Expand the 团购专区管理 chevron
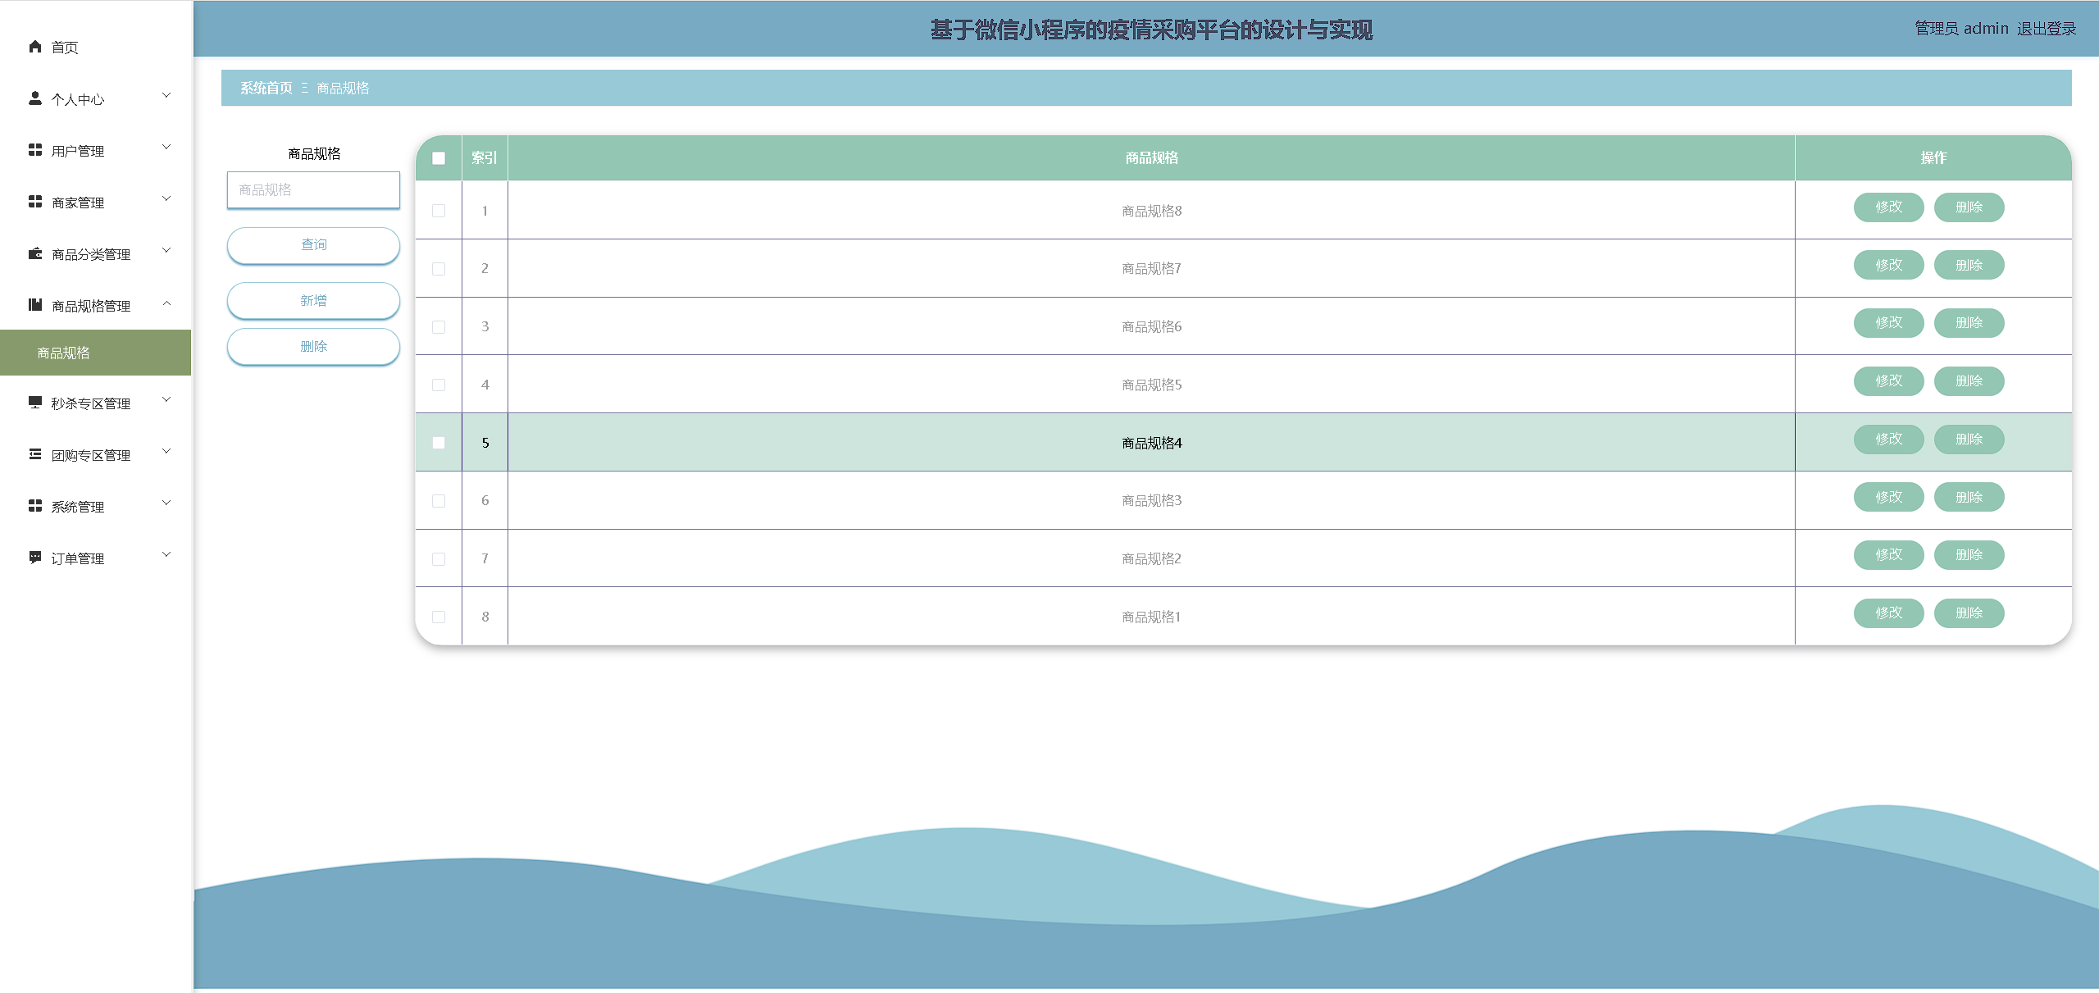The width and height of the screenshot is (2099, 993). pos(166,452)
